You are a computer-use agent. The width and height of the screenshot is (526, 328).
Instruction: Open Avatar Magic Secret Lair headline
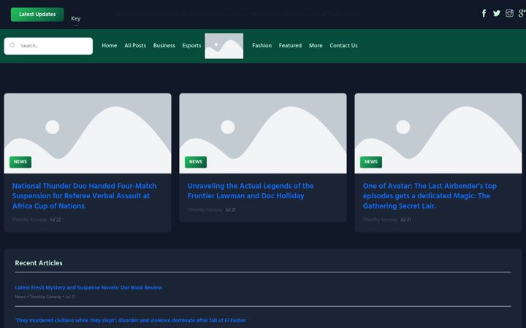tap(430, 196)
